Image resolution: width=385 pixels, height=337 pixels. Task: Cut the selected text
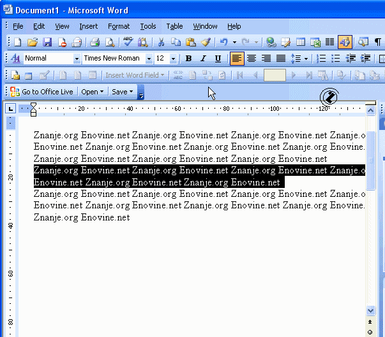coord(161,43)
